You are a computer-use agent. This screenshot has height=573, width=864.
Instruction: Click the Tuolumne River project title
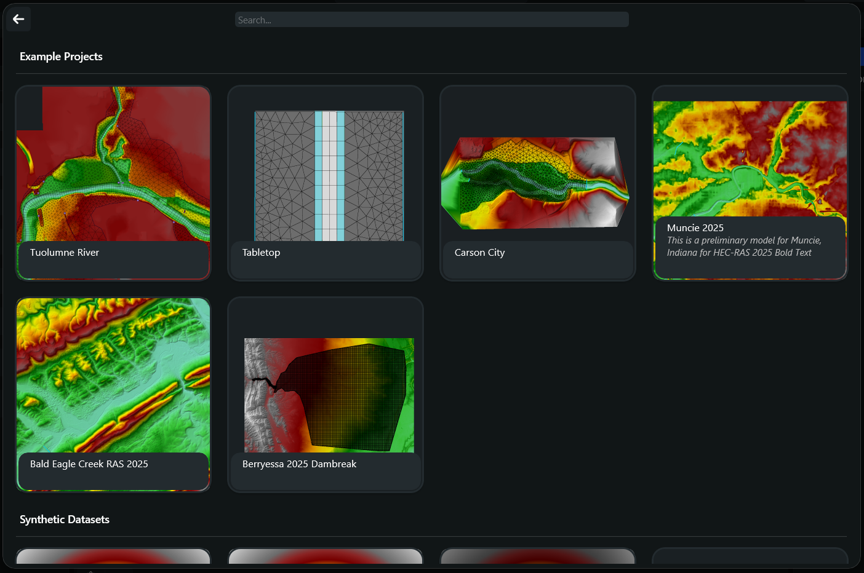(65, 253)
